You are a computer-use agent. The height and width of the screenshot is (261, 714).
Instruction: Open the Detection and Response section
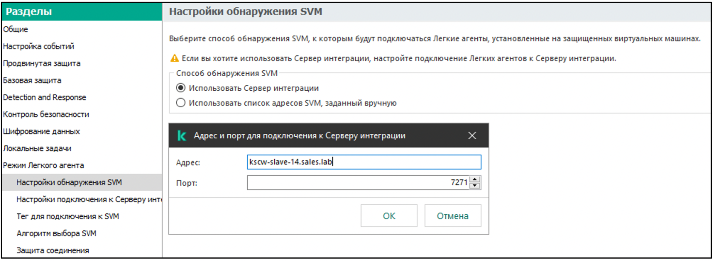45,98
